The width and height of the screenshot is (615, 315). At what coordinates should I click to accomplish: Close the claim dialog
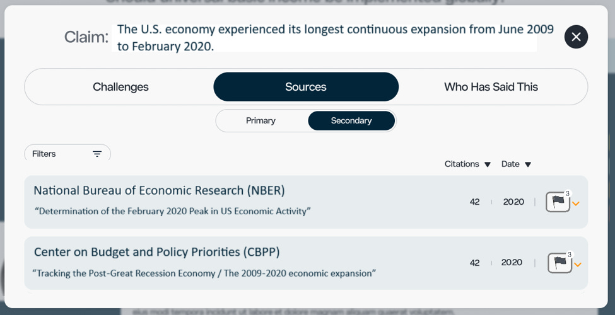point(576,37)
